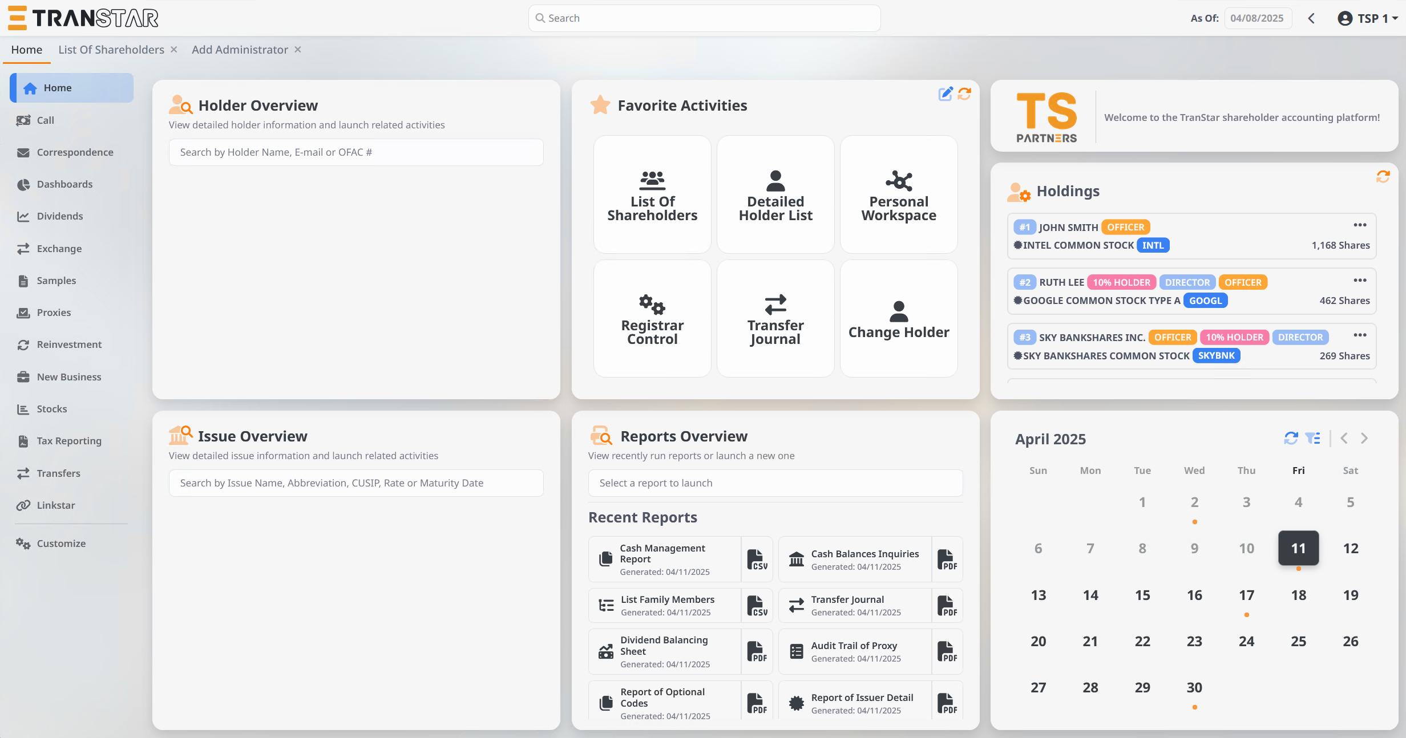Open the Cash Management Report entry

tap(665, 559)
